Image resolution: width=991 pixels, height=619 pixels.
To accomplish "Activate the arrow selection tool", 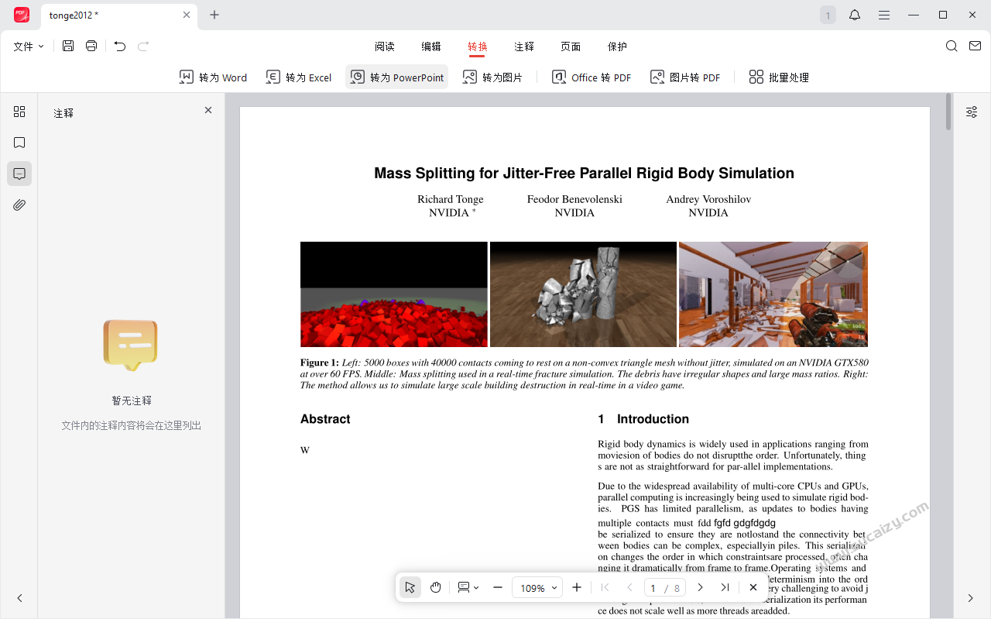I will point(410,588).
